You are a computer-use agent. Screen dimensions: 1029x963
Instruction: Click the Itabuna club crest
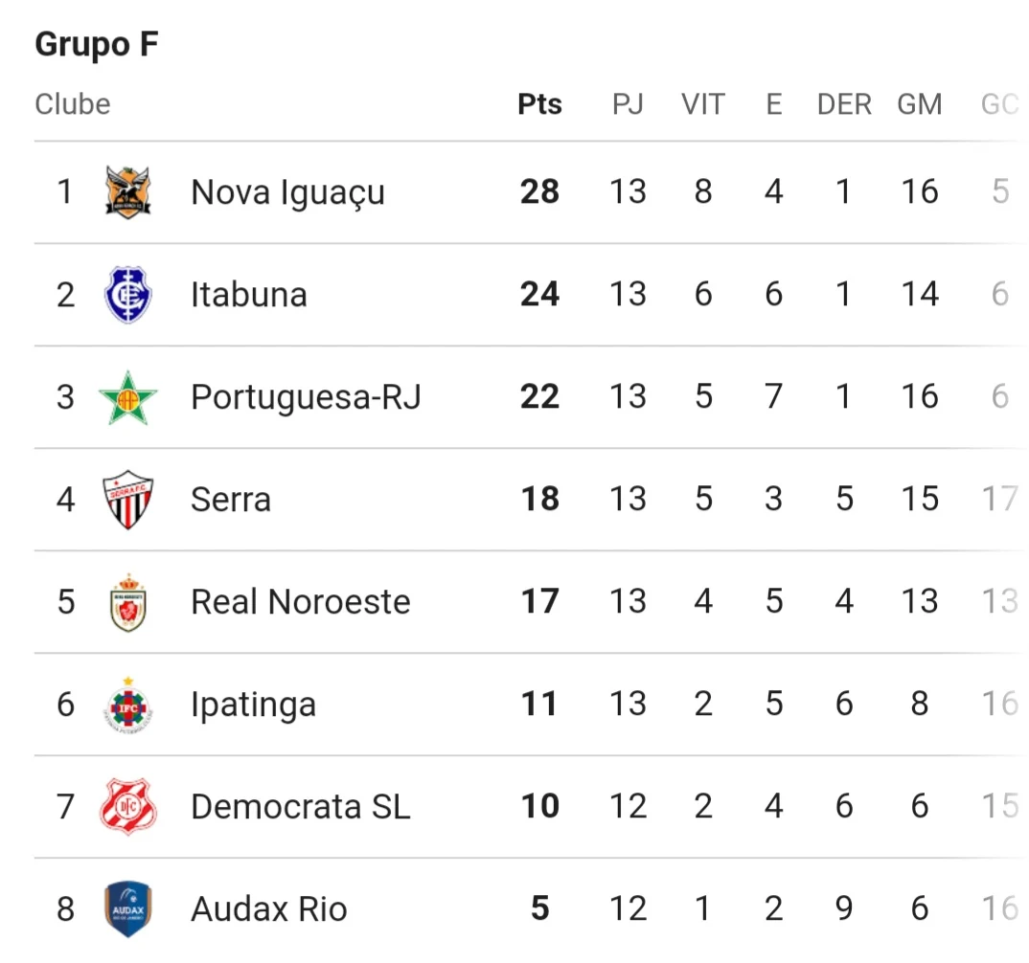pyautogui.click(x=128, y=294)
